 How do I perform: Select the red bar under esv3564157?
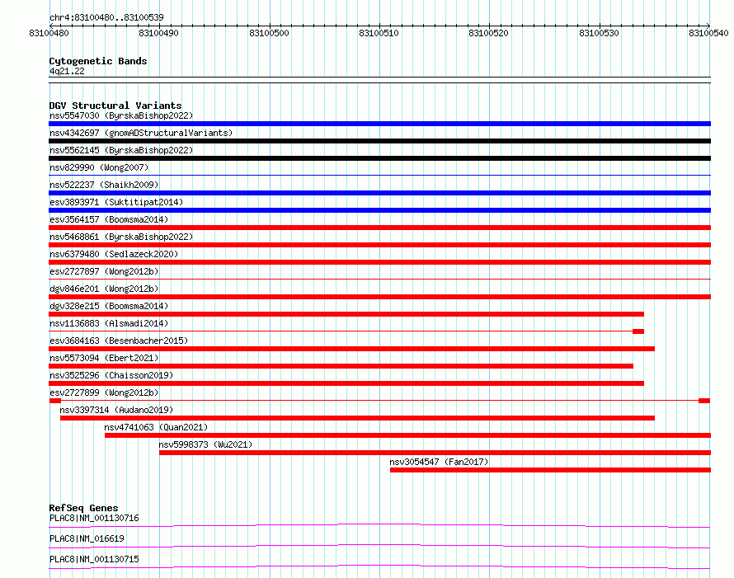click(x=379, y=228)
